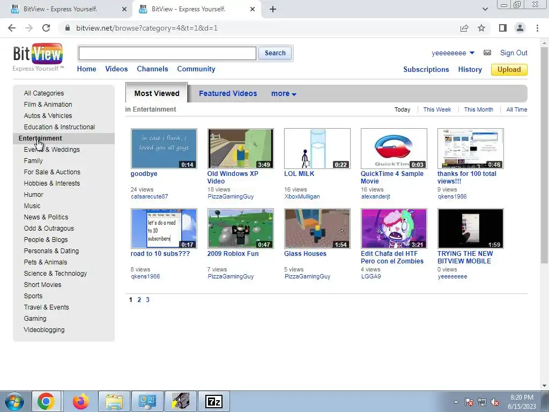
Task: Open a new browser tab with plus
Action: click(273, 9)
